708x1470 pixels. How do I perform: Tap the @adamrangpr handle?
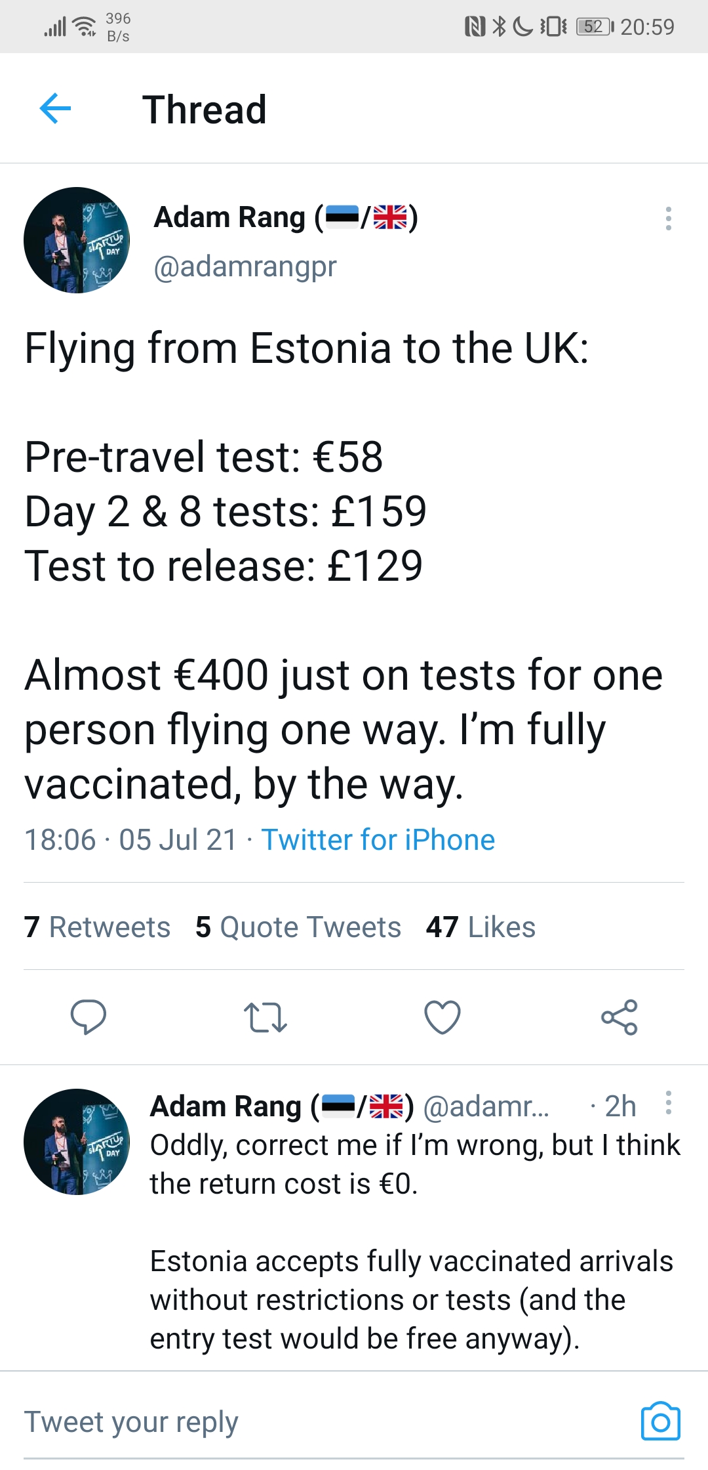(245, 266)
